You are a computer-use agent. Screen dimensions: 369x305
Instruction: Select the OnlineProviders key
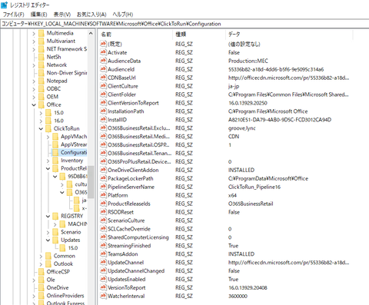(x=65, y=296)
